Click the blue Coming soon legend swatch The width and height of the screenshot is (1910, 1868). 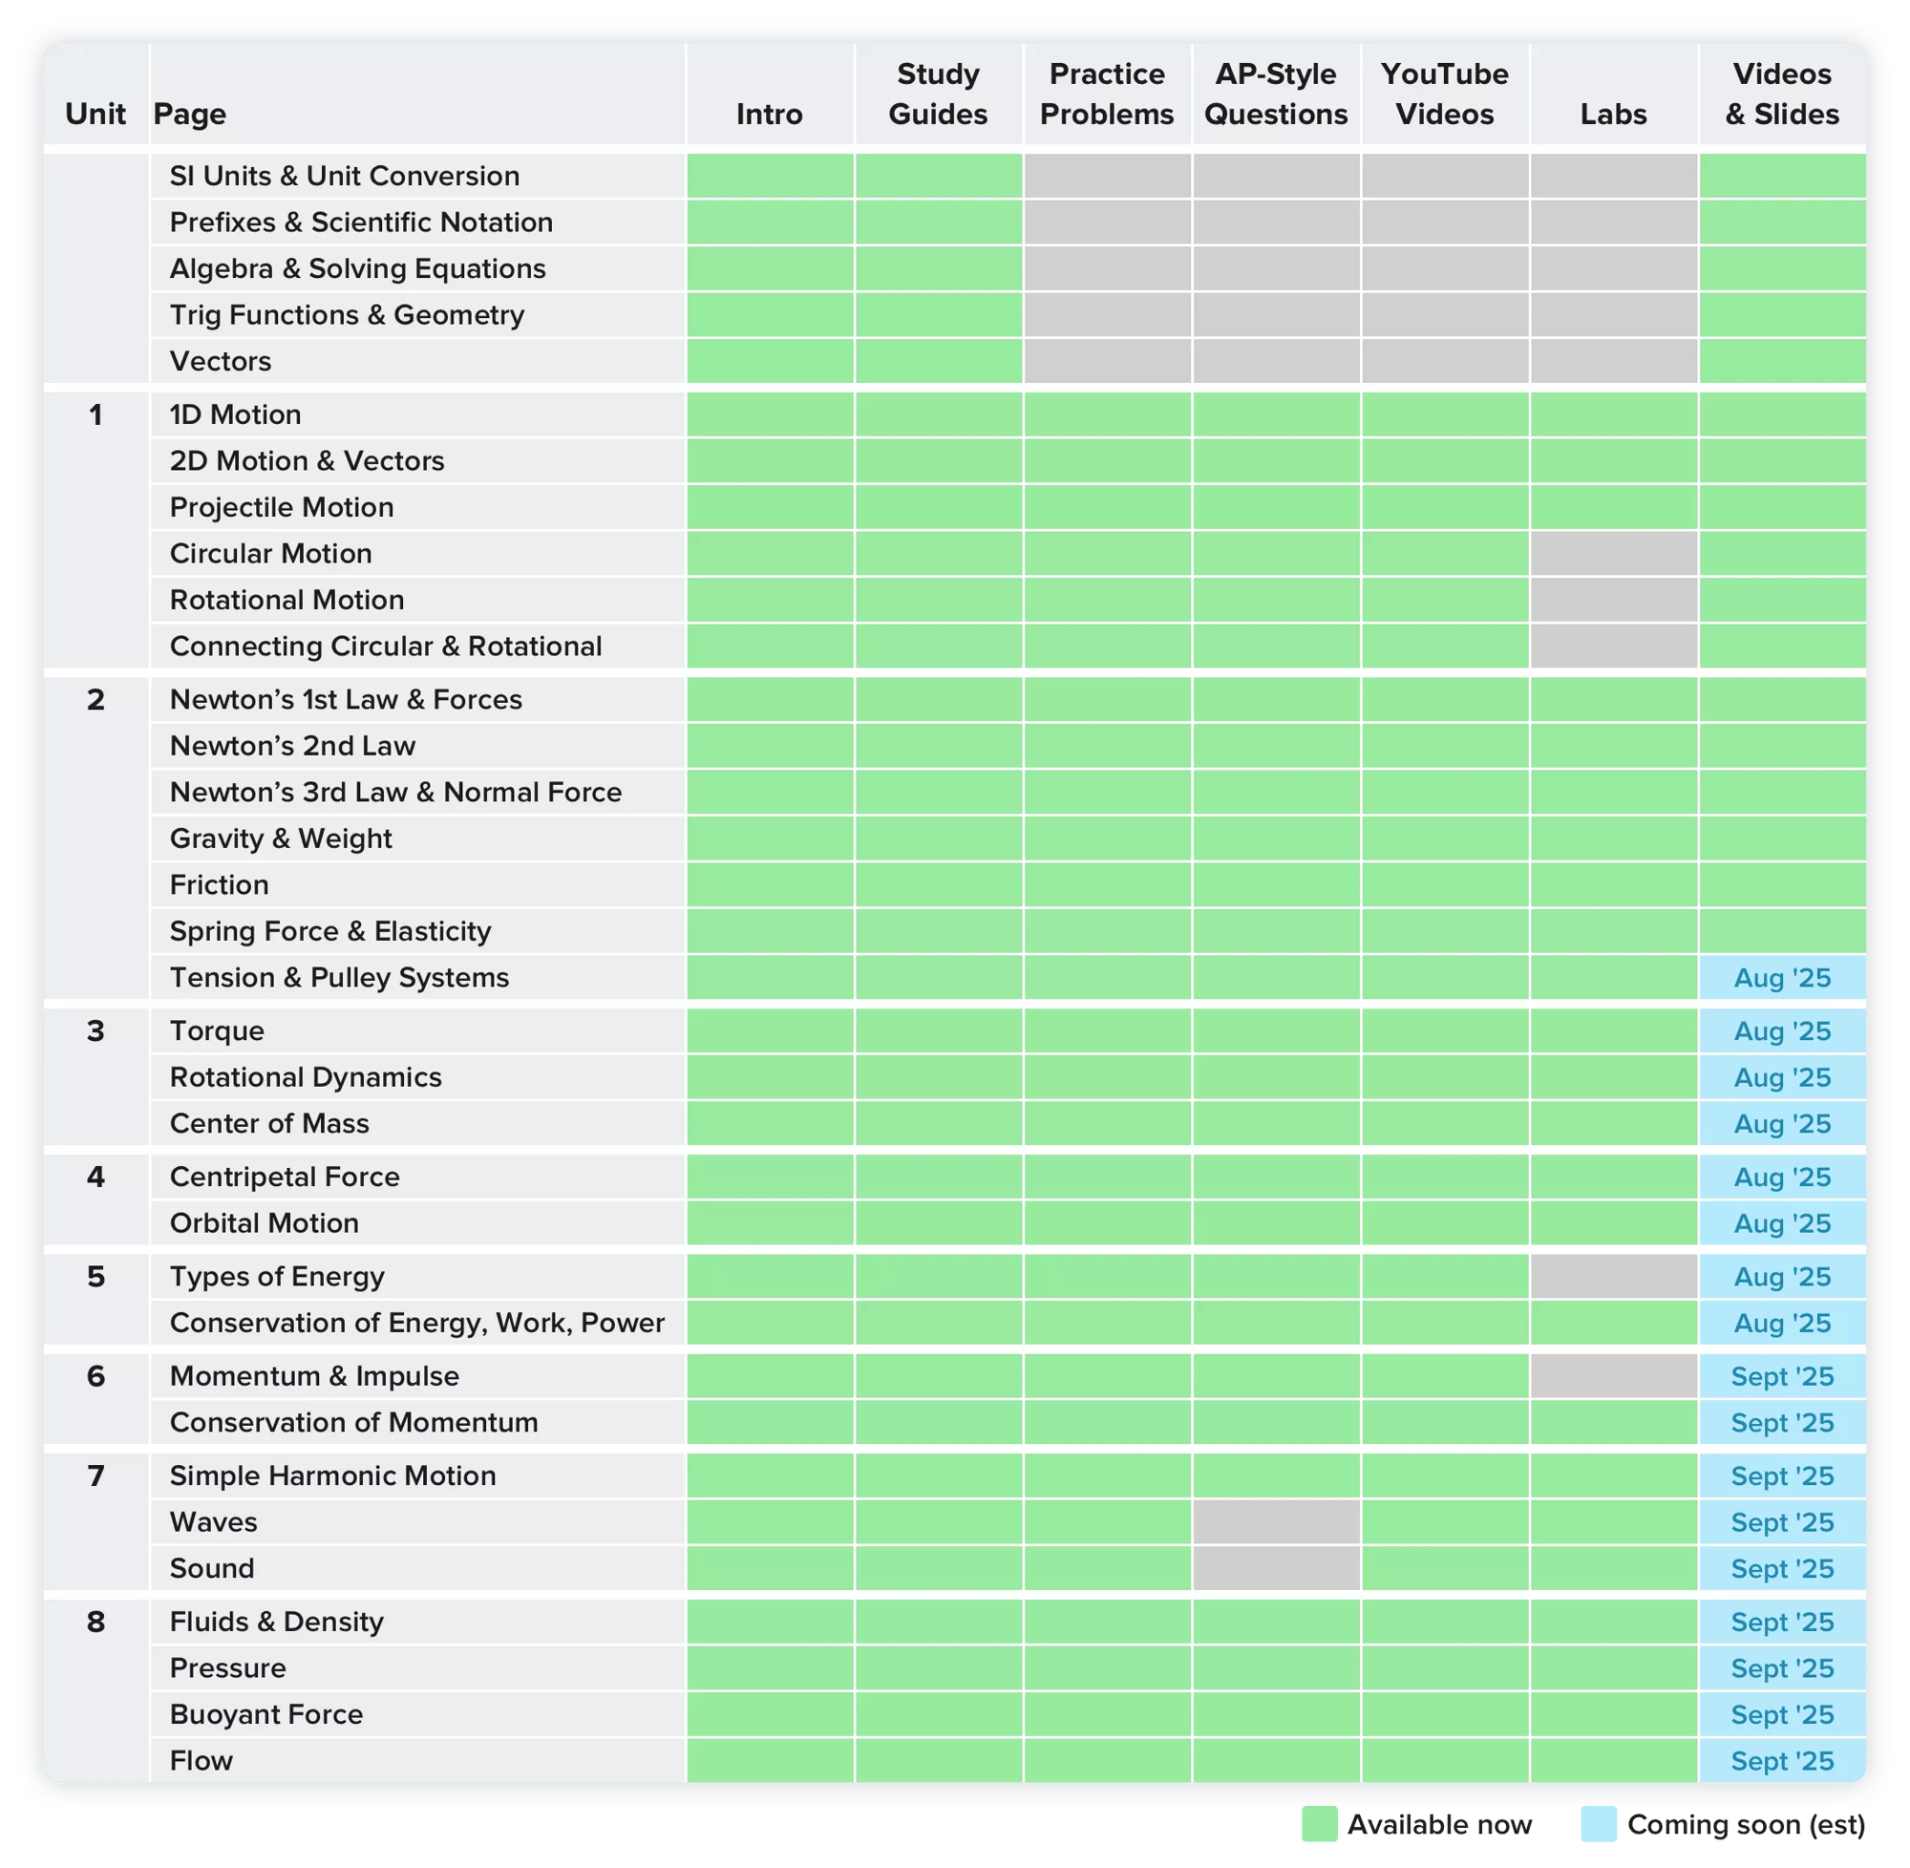click(1598, 1825)
